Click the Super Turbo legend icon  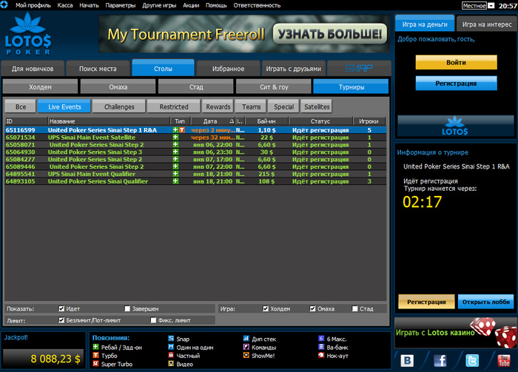click(95, 364)
